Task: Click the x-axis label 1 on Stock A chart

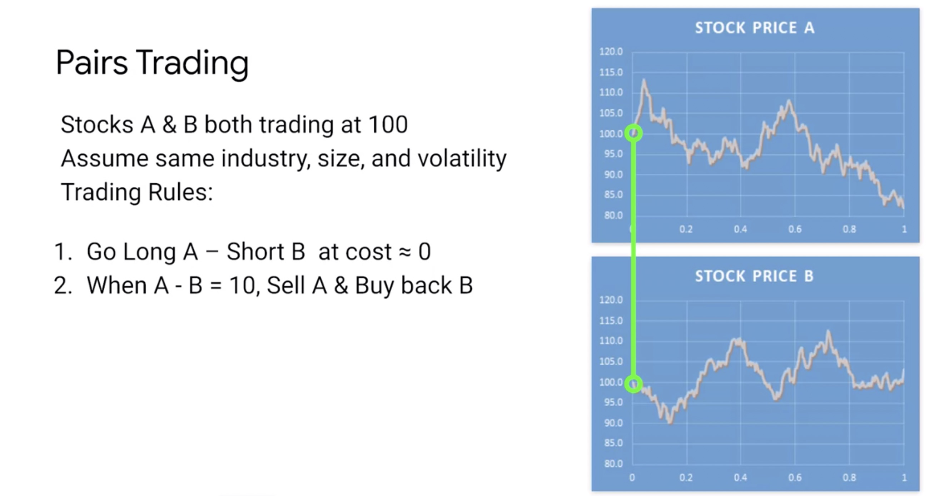Action: [904, 229]
